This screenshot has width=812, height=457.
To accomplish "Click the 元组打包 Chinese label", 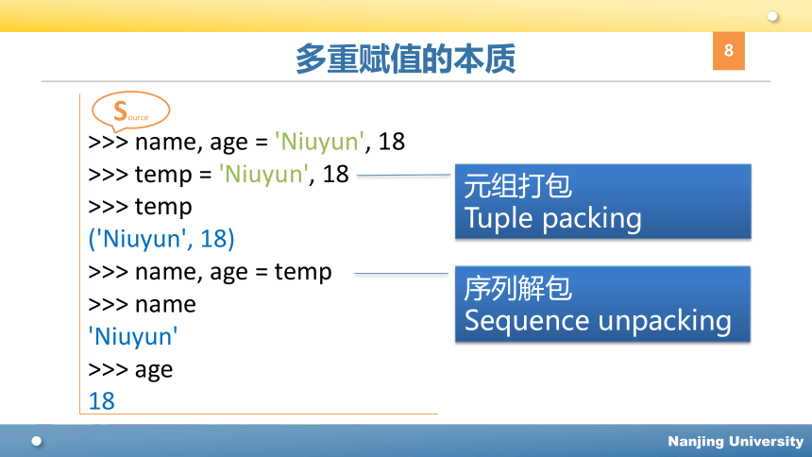I will 517,185.
